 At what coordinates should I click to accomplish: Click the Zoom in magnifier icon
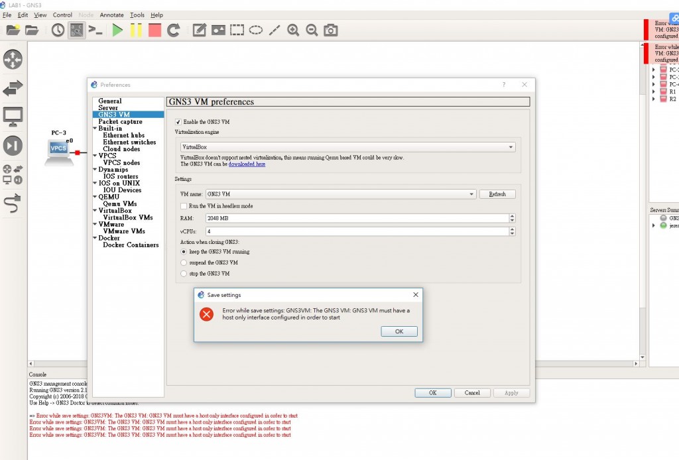[293, 30]
